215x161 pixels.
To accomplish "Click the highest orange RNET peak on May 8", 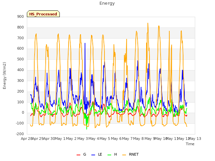I will (148, 23).
